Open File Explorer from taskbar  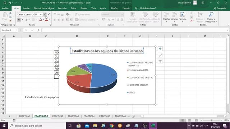pos(95,126)
